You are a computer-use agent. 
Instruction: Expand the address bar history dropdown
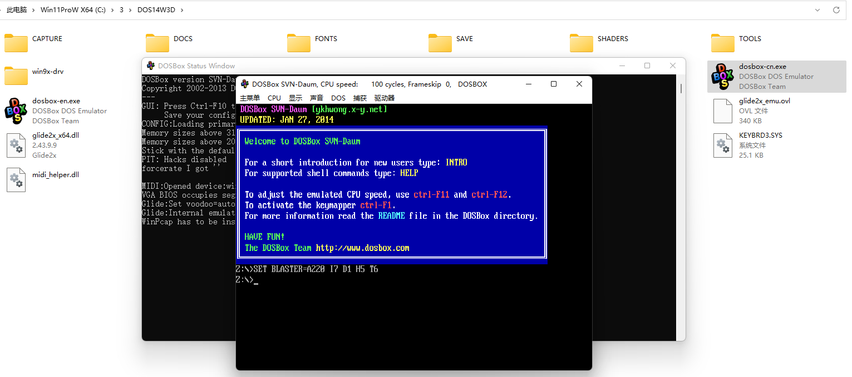click(817, 10)
